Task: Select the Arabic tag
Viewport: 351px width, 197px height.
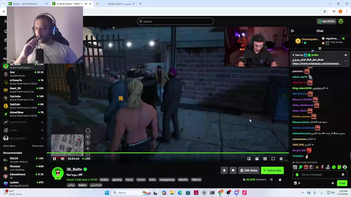Action: click(x=104, y=180)
